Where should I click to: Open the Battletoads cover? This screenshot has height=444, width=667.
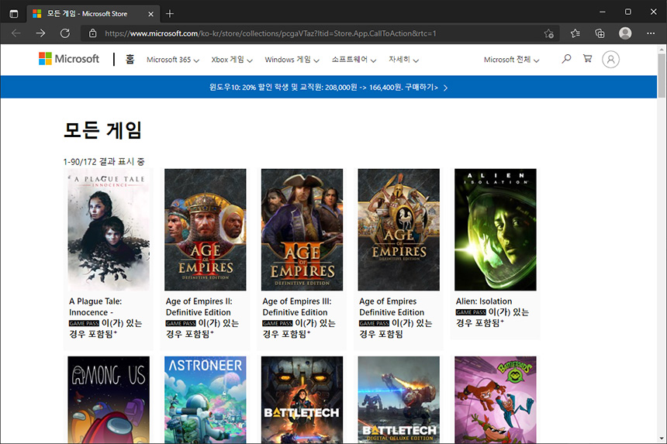coord(495,400)
